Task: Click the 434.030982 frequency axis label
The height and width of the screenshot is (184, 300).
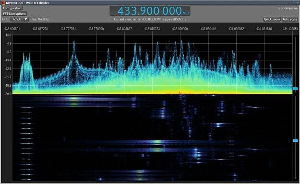Action: [x=236, y=29]
